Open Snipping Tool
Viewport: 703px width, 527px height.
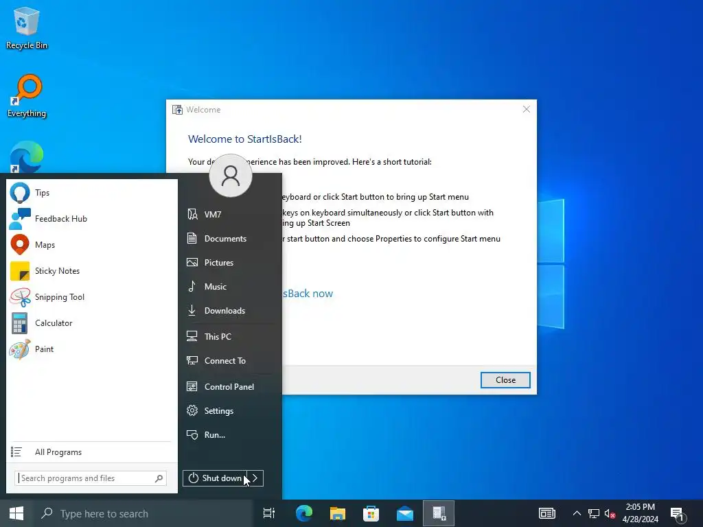point(92,296)
